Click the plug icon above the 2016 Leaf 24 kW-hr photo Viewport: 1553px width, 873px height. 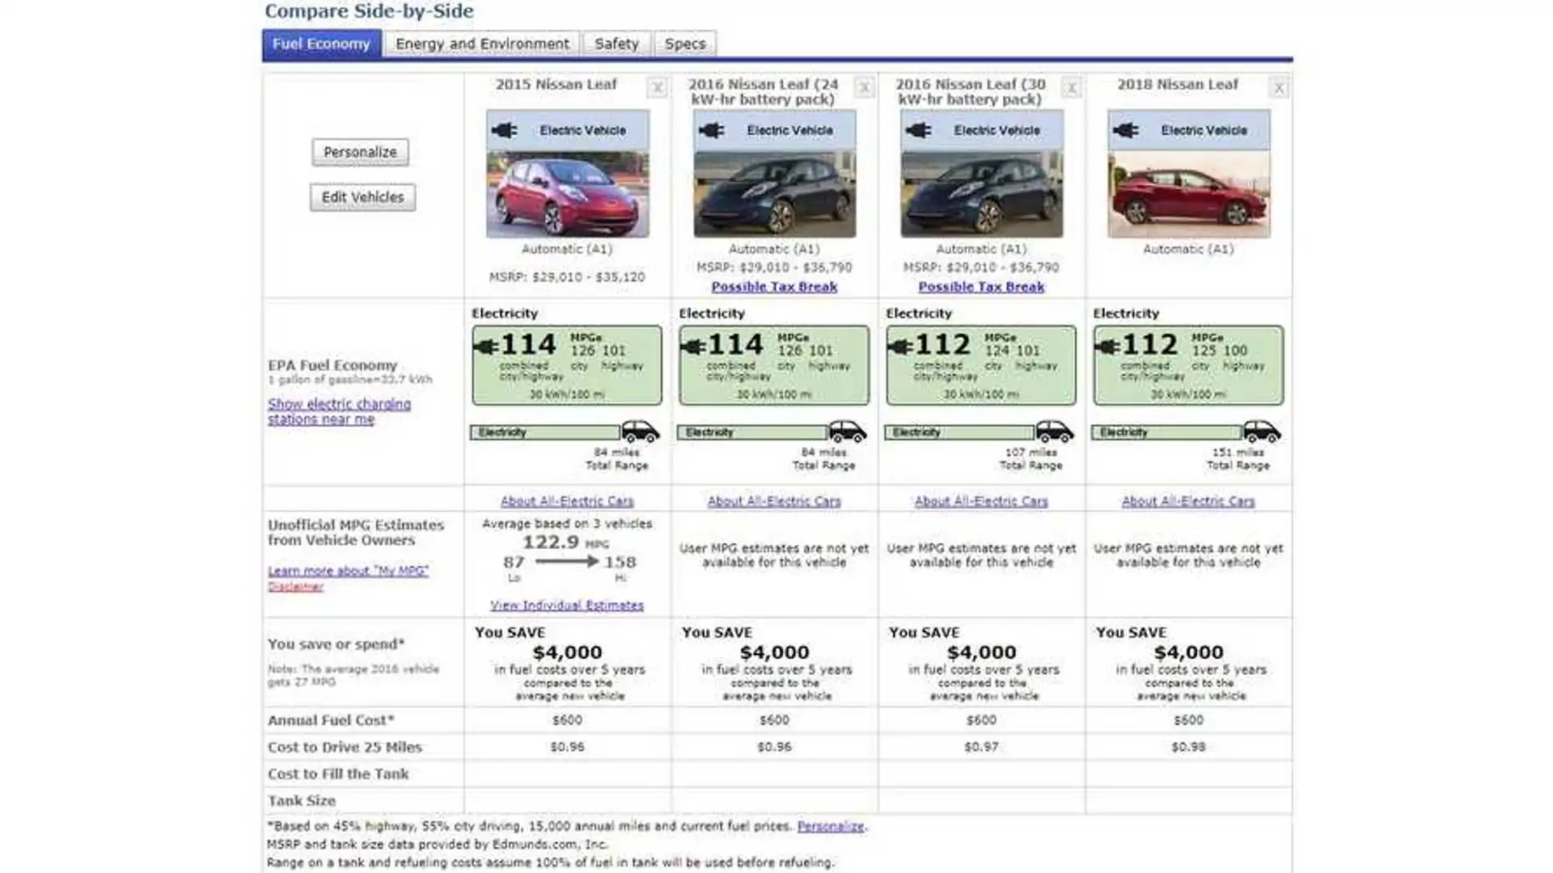point(712,130)
